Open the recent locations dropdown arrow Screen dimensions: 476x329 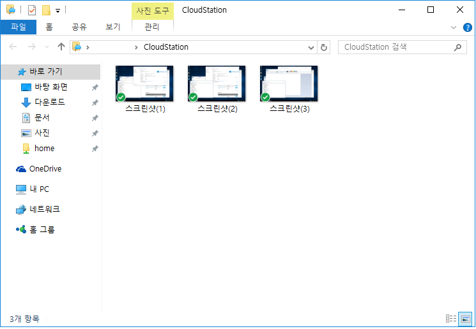tap(47, 47)
